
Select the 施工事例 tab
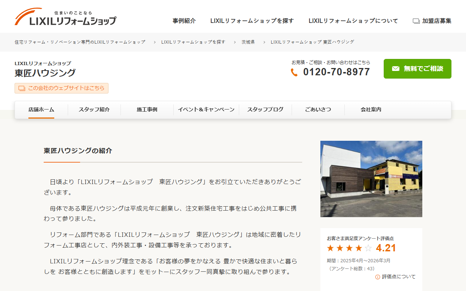tap(147, 109)
